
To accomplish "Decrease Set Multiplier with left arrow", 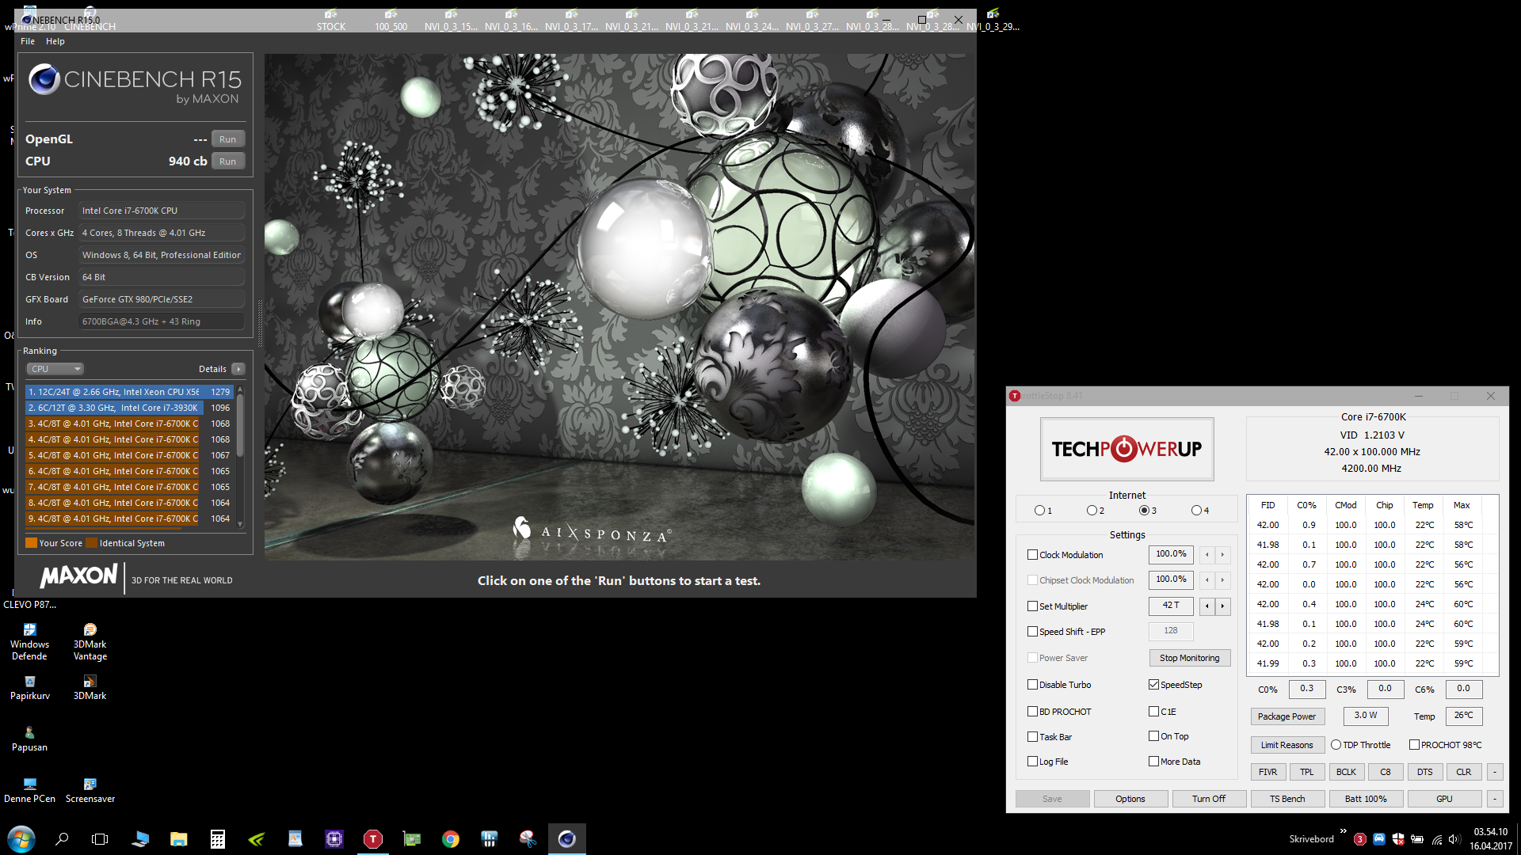I will [x=1207, y=606].
